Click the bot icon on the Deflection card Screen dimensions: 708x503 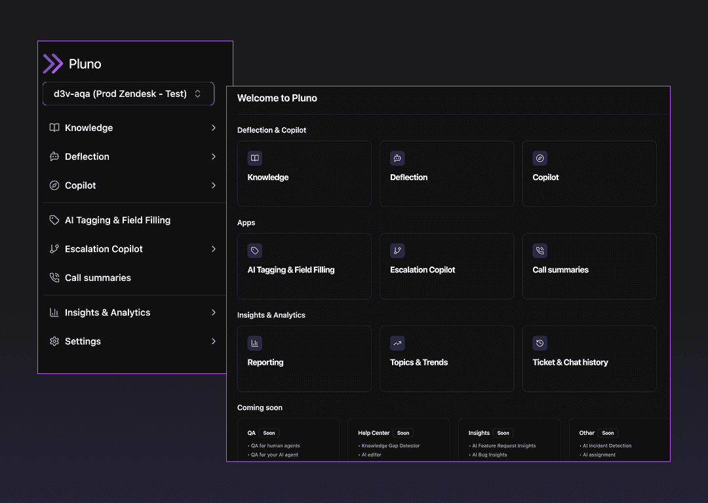(397, 158)
